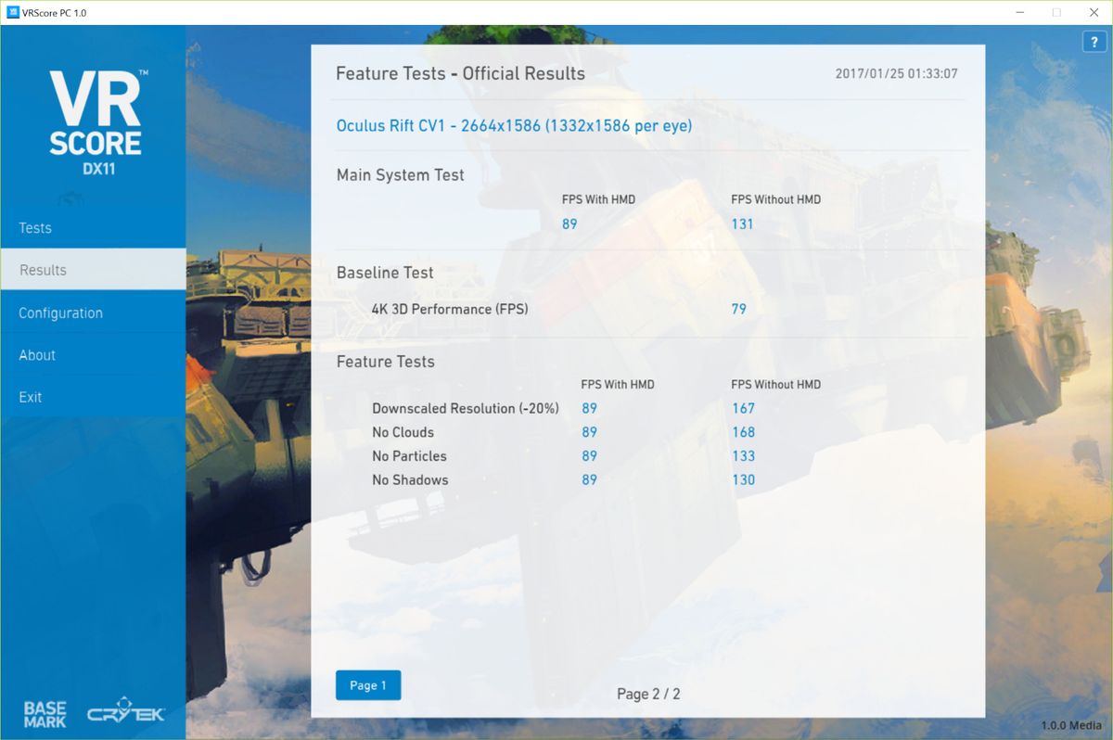This screenshot has width=1113, height=740.
Task: Select Main System Test value 131
Action: pyautogui.click(x=742, y=223)
